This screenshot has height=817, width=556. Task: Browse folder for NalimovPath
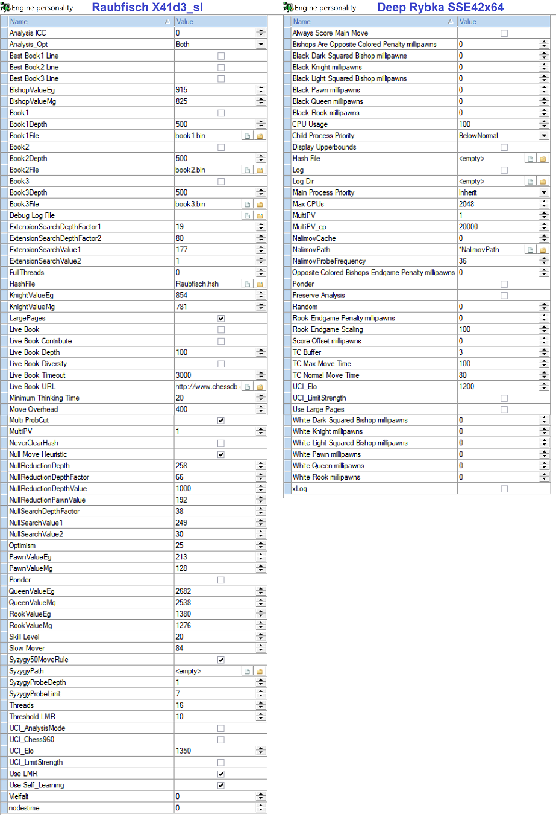[x=543, y=250]
